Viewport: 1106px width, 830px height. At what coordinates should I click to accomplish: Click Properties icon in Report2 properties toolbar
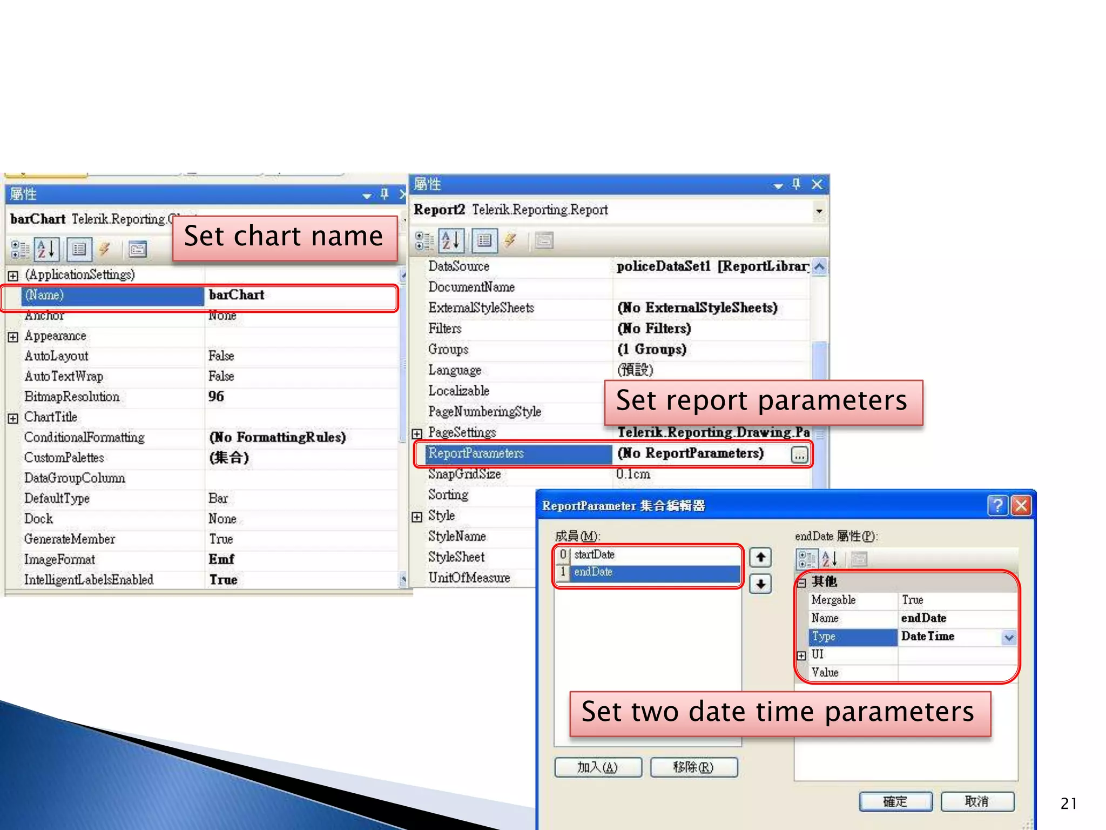484,240
